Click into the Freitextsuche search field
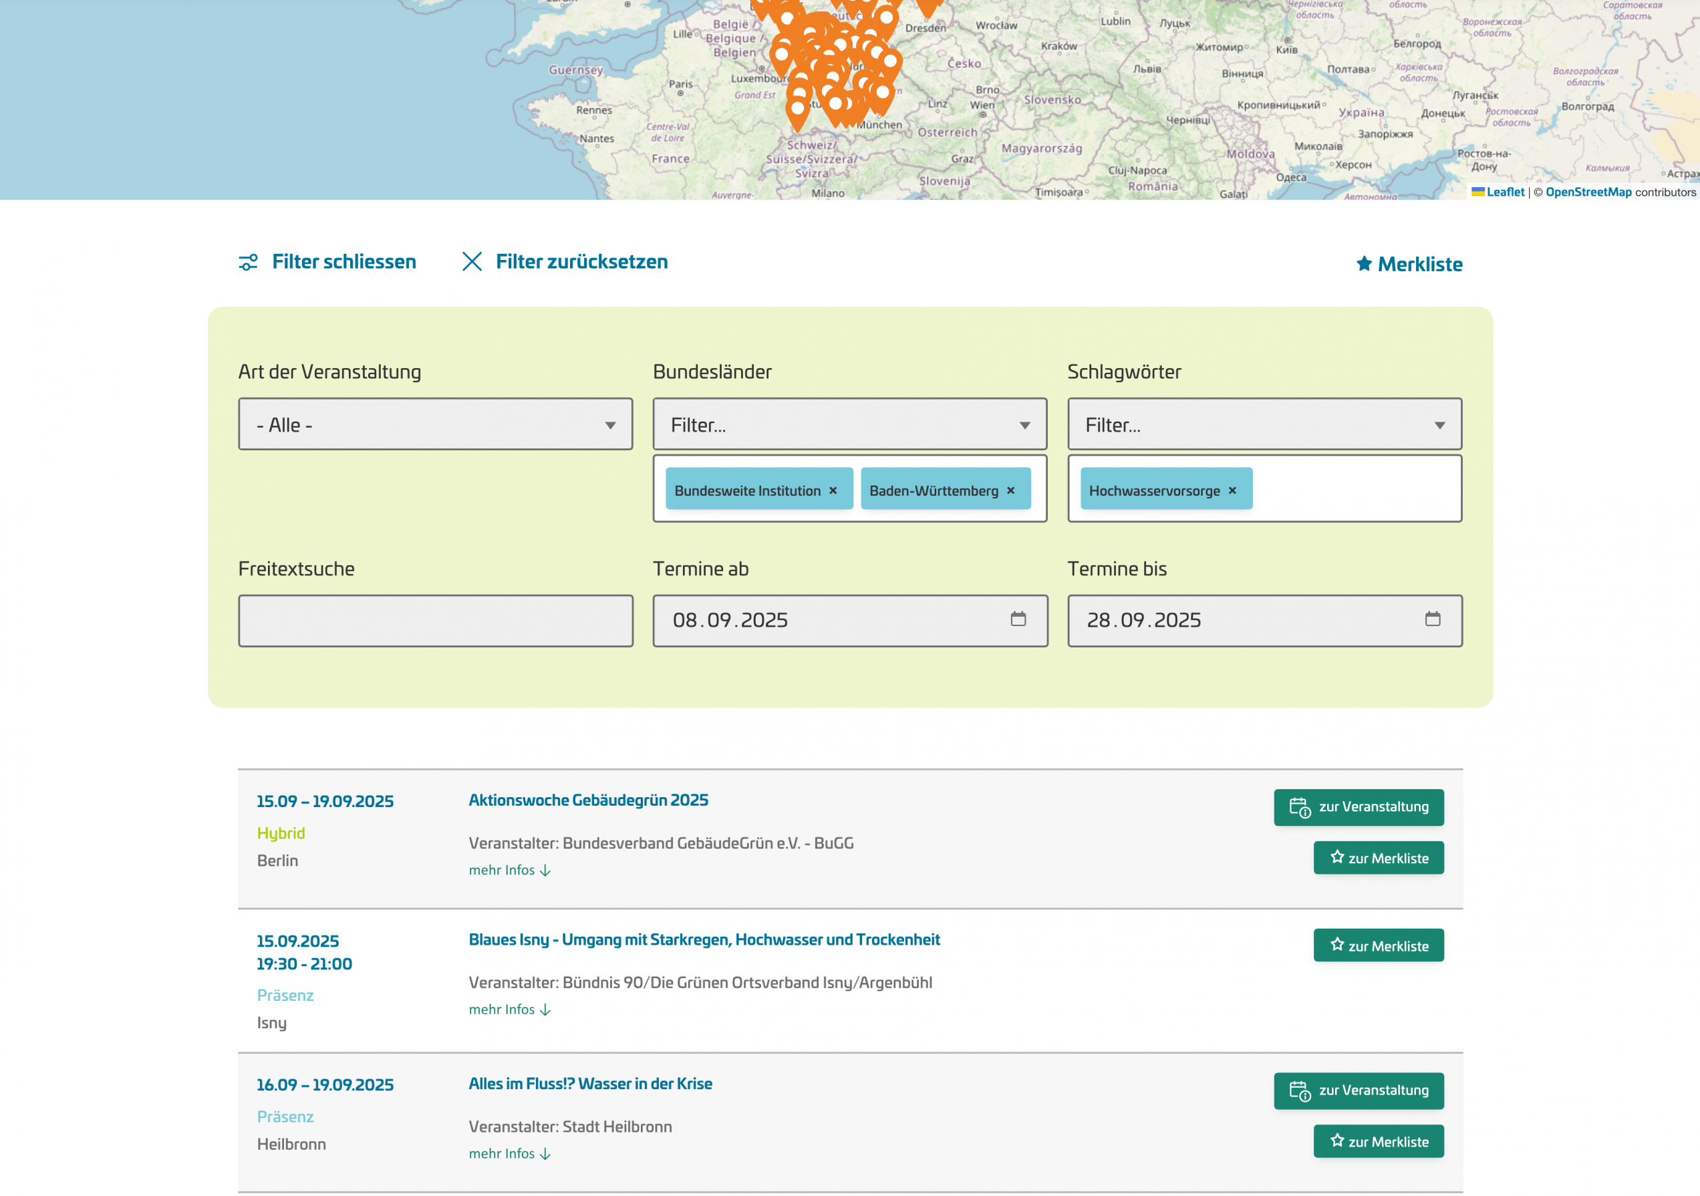 (434, 620)
